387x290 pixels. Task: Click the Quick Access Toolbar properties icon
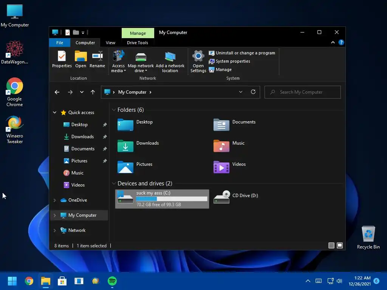(67, 32)
